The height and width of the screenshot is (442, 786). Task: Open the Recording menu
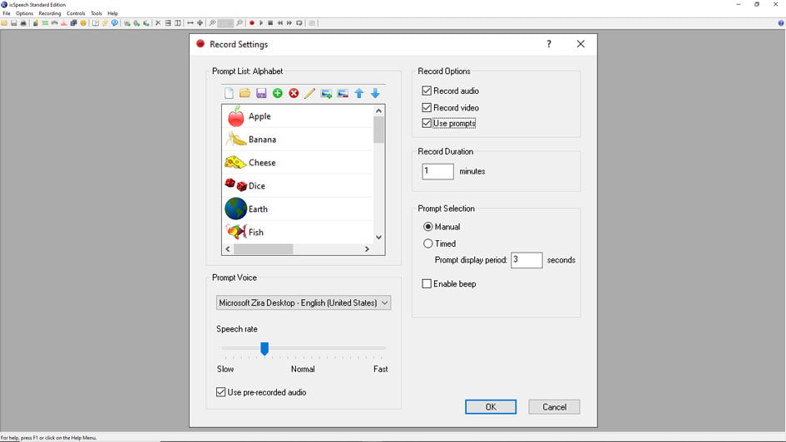point(50,13)
